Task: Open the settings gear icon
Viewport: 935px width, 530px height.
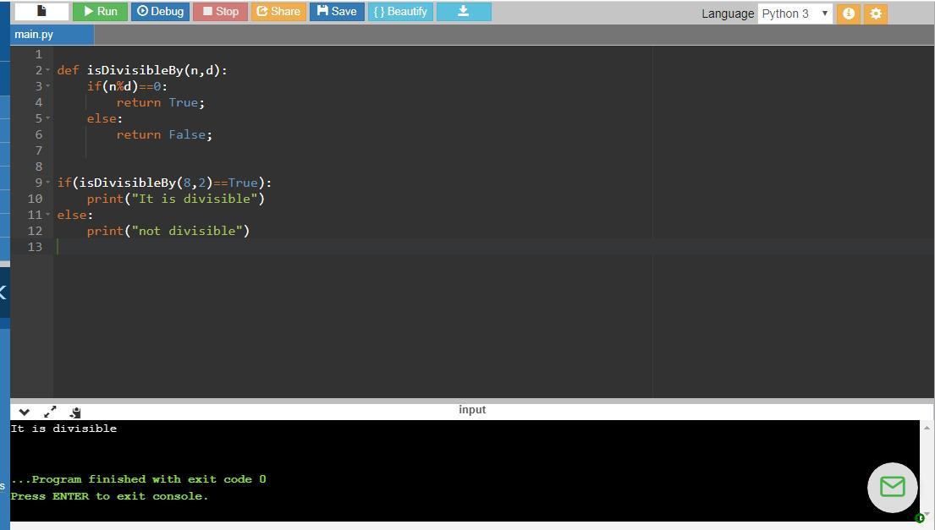Action: pyautogui.click(x=876, y=14)
